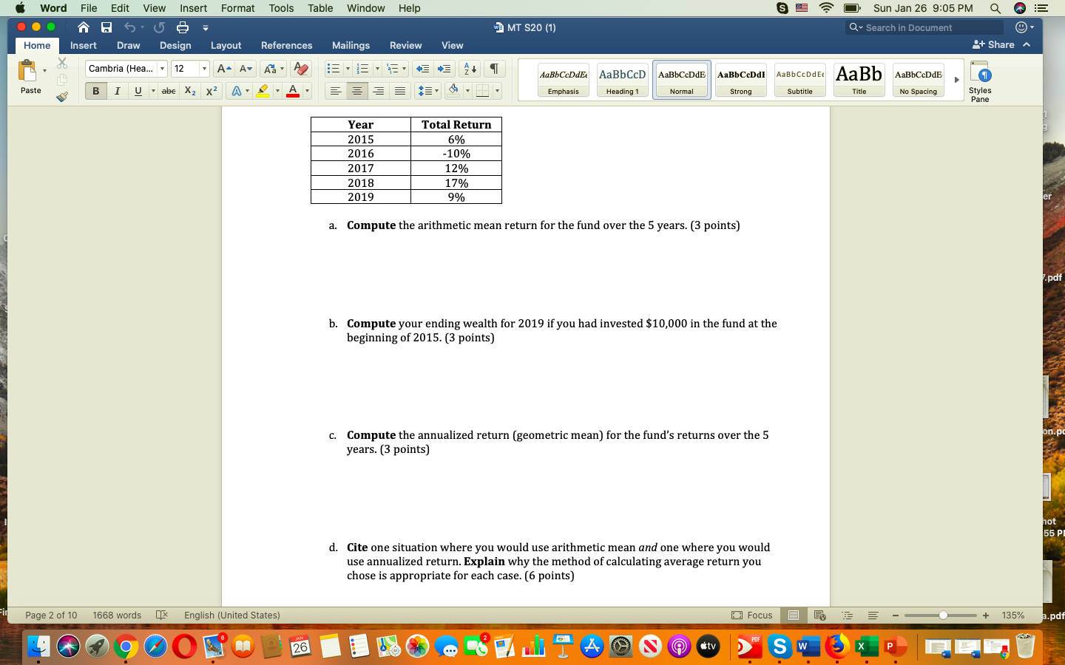Click the Search in Document field
The image size is (1065, 665).
click(x=923, y=27)
